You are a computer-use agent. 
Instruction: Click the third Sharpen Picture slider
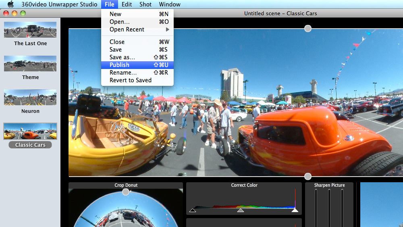pyautogui.click(x=342, y=208)
